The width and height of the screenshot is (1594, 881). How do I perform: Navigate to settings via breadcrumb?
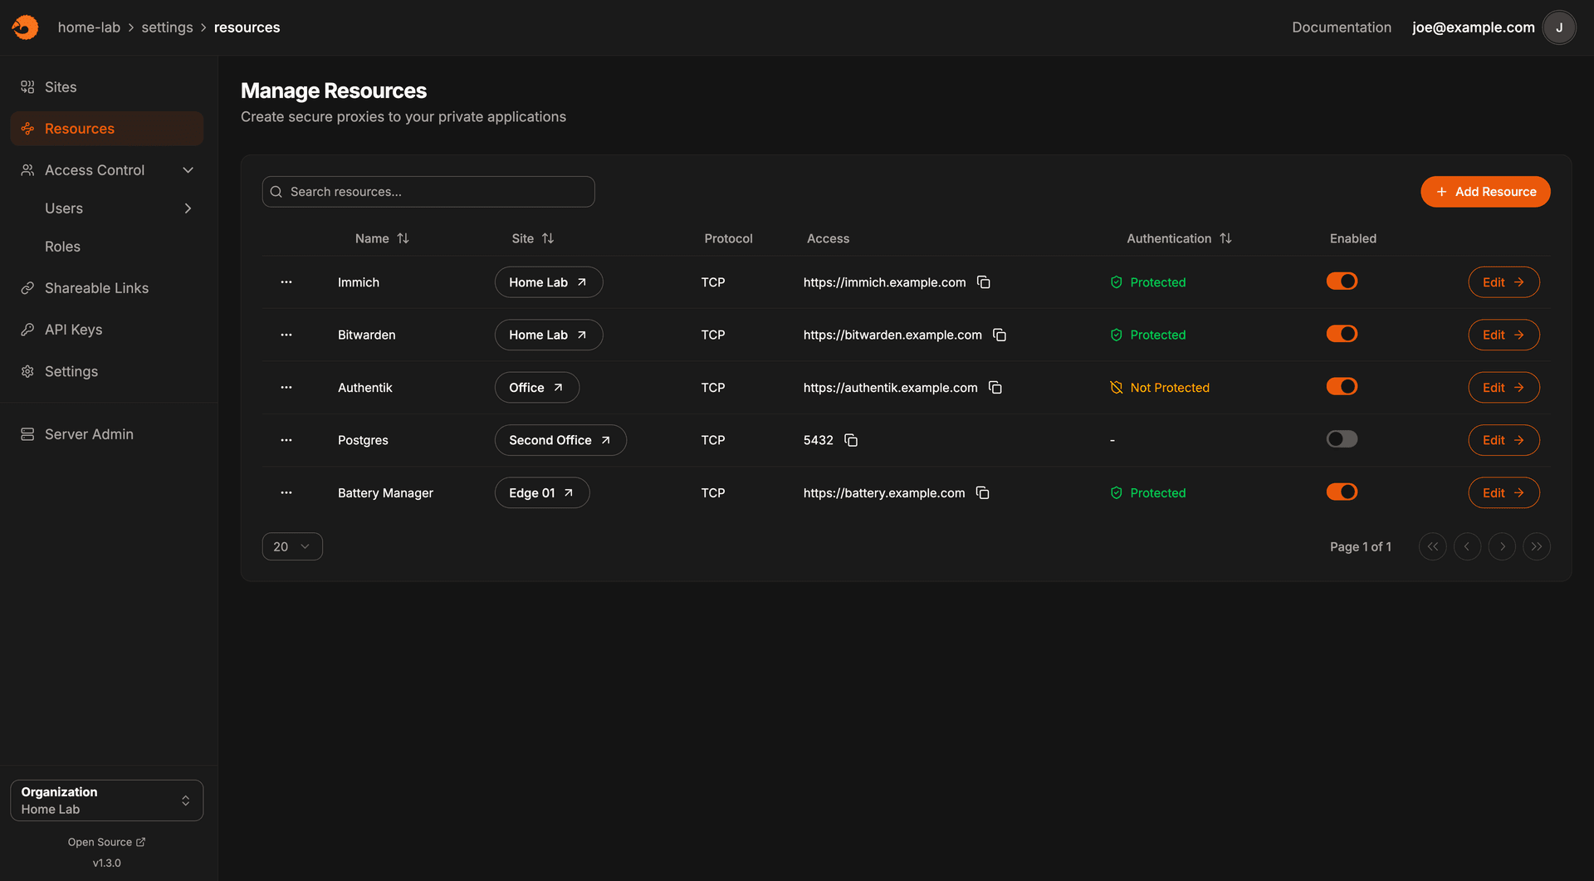point(167,27)
